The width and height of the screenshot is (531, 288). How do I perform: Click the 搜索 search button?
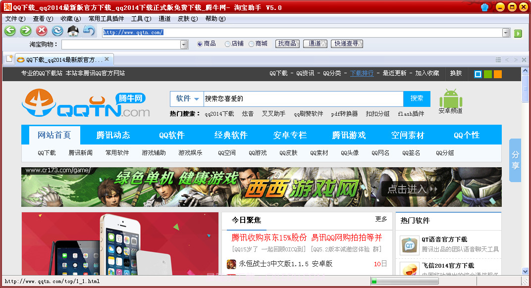point(417,98)
